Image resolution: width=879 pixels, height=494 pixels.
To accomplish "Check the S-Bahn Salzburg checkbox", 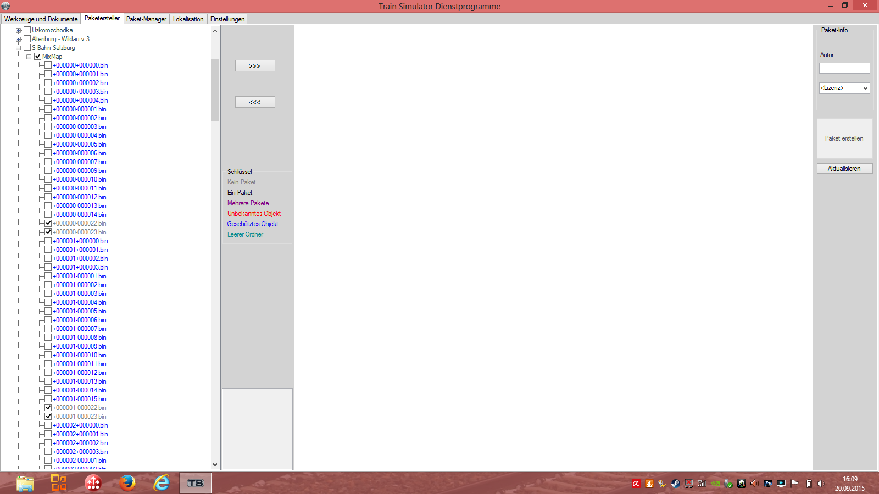I will [x=27, y=48].
